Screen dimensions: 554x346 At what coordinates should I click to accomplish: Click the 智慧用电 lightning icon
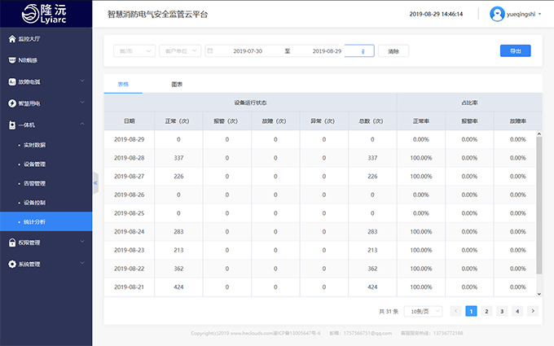pos(11,103)
